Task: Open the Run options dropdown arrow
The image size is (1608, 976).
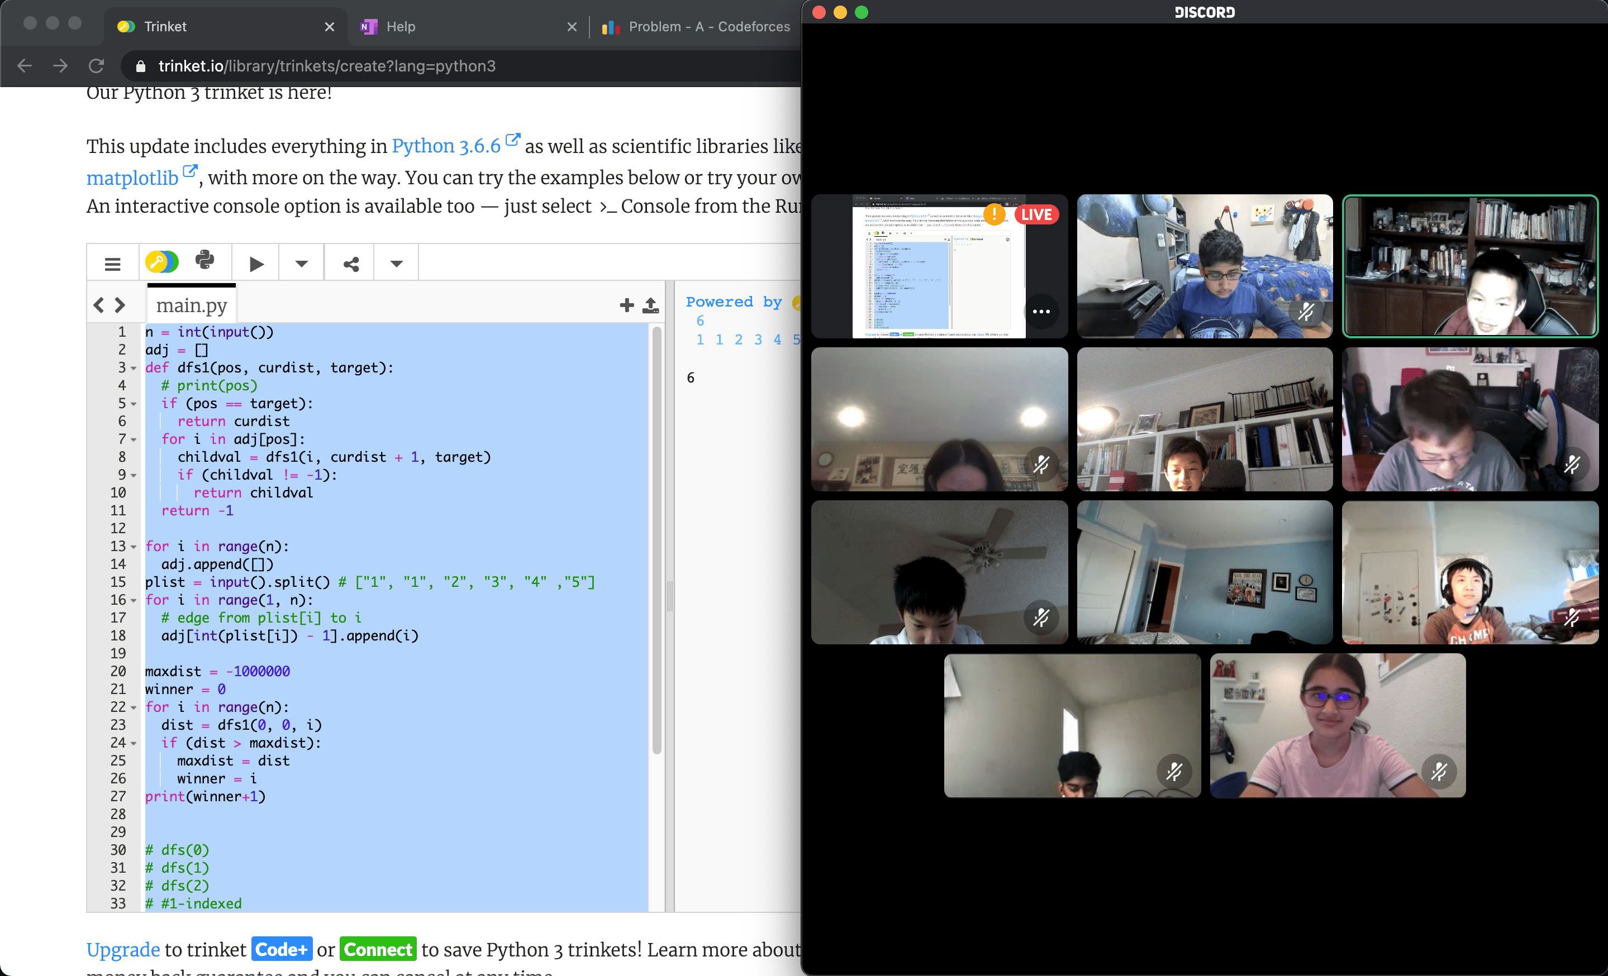Action: coord(301,264)
